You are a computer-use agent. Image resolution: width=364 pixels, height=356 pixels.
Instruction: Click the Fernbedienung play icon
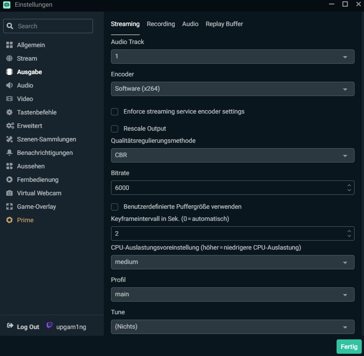tap(9, 180)
